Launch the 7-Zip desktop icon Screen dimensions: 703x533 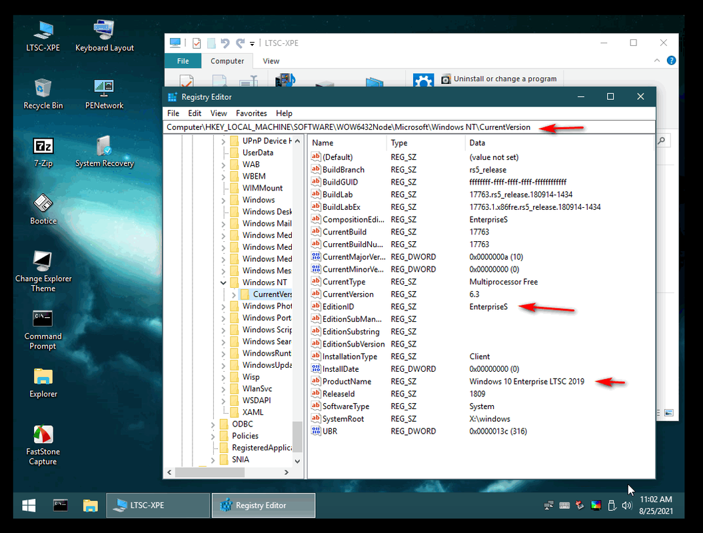[43, 153]
